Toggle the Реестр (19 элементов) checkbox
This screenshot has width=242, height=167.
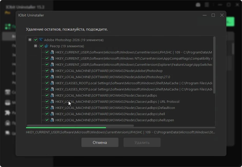pyautogui.click(x=41, y=46)
